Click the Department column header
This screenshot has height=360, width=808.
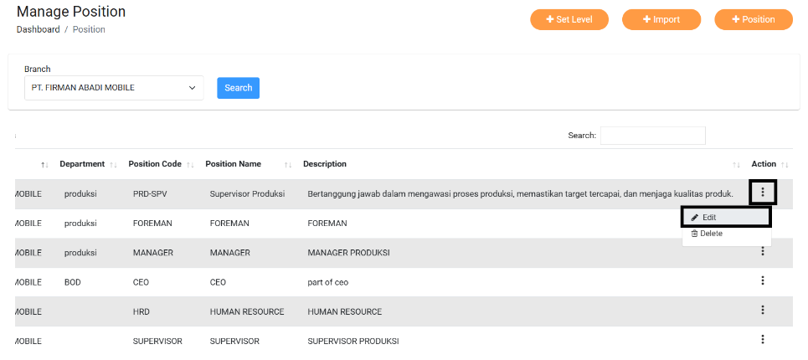point(82,164)
